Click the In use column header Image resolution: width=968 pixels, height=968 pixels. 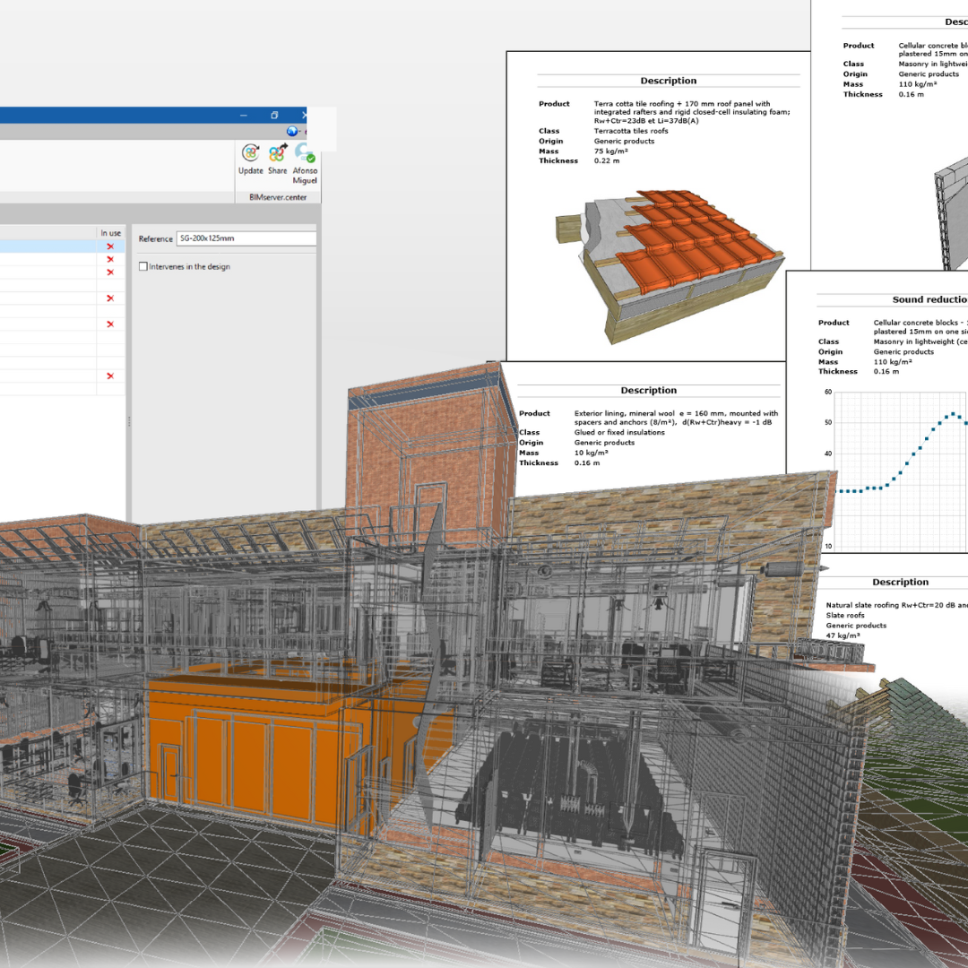110,233
